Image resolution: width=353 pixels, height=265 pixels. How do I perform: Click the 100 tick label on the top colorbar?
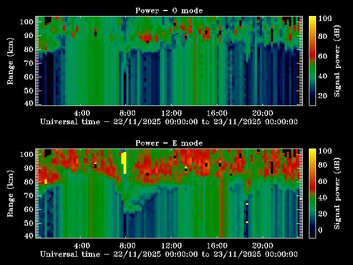click(x=325, y=18)
